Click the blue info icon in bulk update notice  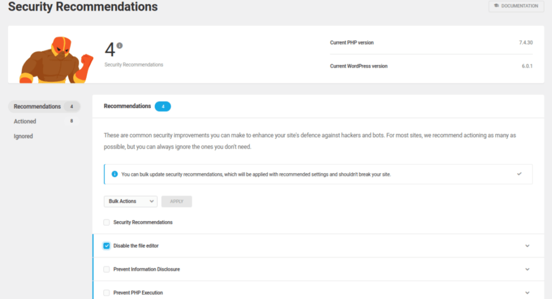[x=114, y=174]
